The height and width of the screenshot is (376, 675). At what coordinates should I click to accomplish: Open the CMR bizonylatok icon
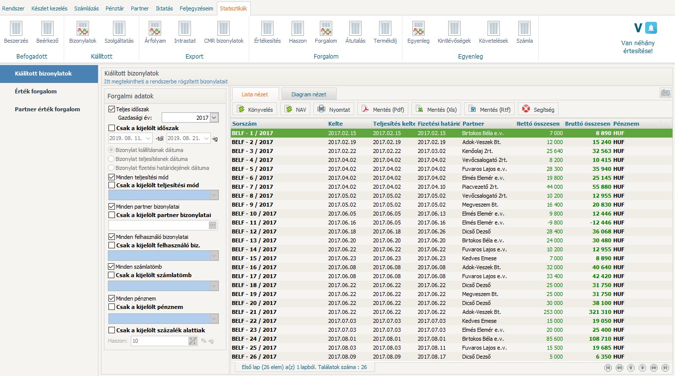point(223,29)
